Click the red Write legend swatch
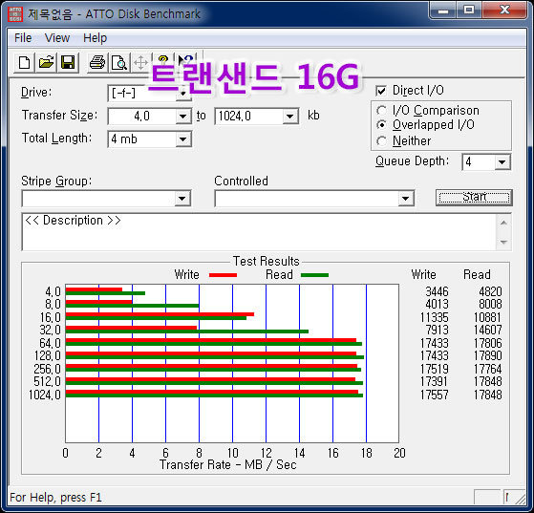The width and height of the screenshot is (534, 513). pos(223,275)
